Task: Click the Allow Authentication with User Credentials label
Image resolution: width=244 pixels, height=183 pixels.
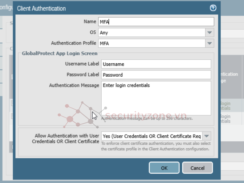Action: tap(67, 139)
